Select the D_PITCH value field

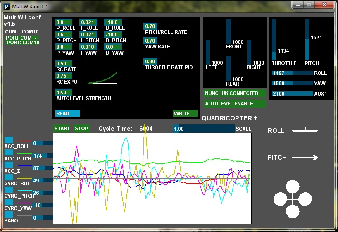(113, 34)
